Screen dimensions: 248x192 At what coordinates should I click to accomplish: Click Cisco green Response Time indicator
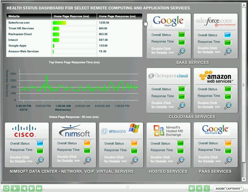point(40,151)
